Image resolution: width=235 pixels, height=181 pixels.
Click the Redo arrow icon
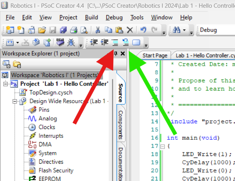tap(154, 30)
